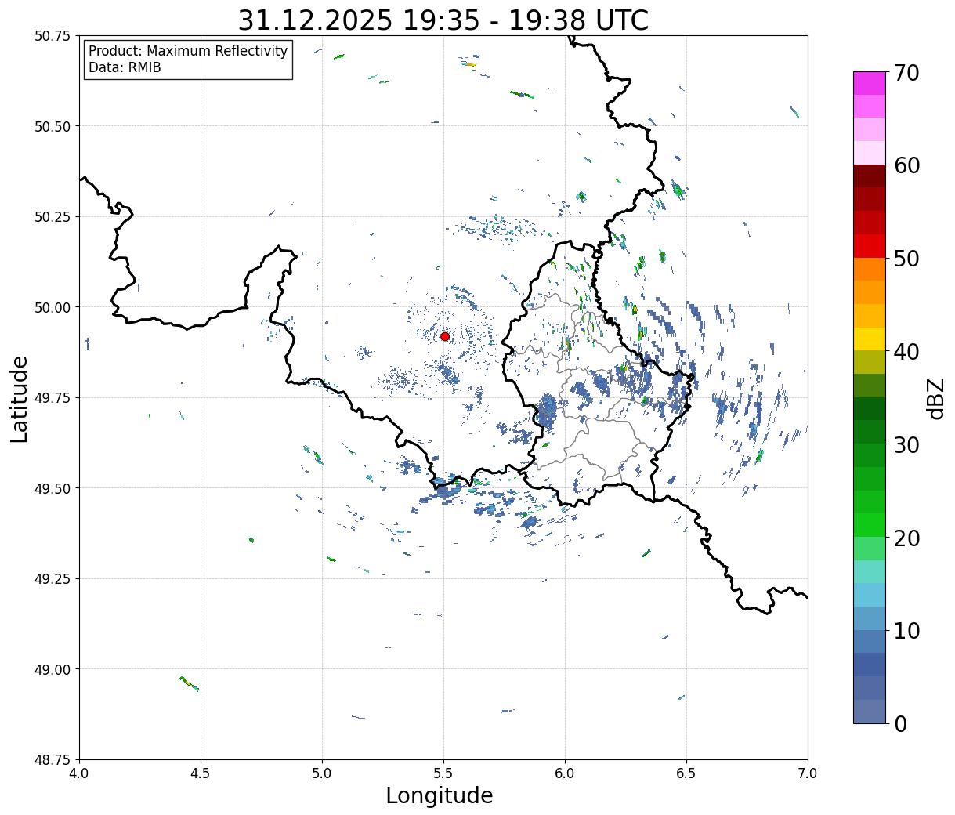Click the turquoise colorbar segment near 15
The height and width of the screenshot is (815, 955).
870,572
